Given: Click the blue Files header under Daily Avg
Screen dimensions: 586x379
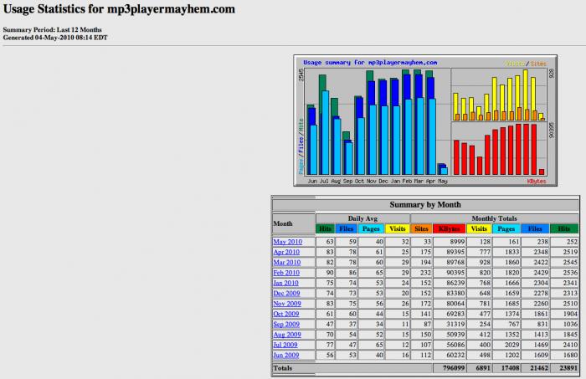Looking at the screenshot, I should click(x=347, y=228).
